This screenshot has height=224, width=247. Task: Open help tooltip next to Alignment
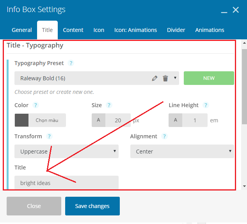point(164,136)
